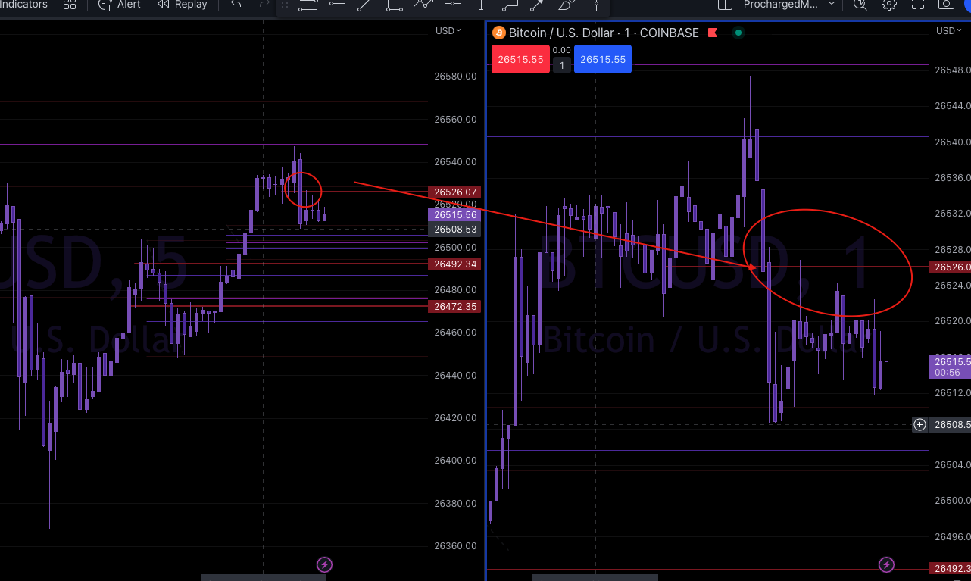Click the 26508.53 crosshair price label

(x=454, y=229)
